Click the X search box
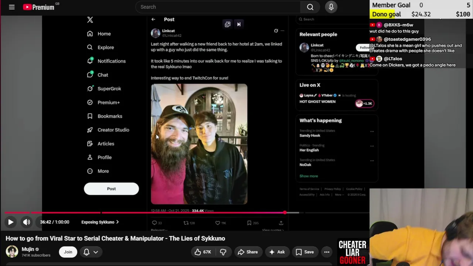The height and width of the screenshot is (266, 473). point(333,19)
